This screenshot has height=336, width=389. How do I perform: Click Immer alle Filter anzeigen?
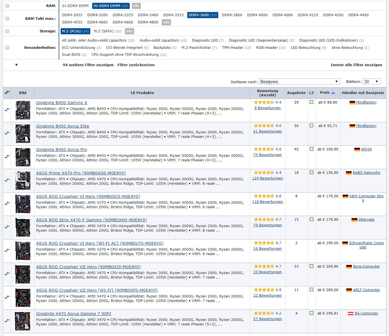[356, 65]
